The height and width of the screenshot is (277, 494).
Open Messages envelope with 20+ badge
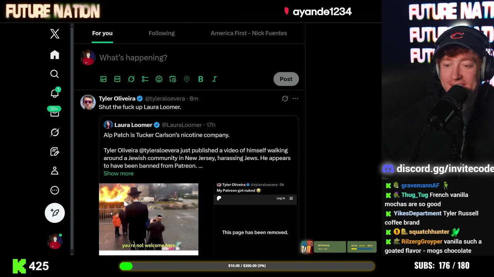point(54,112)
